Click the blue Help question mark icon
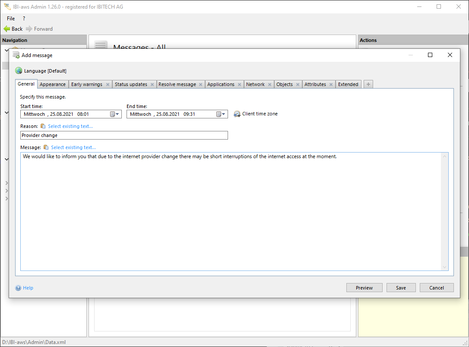 tap(18, 288)
